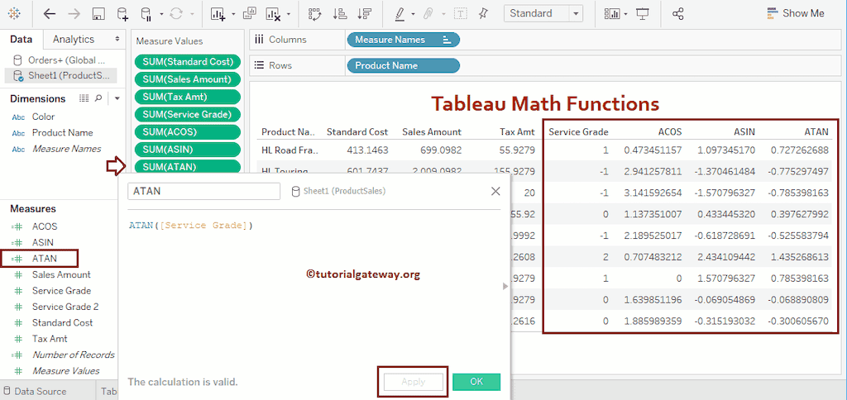
Task: Open Data/Analytics pane options arrow
Action: click(117, 39)
